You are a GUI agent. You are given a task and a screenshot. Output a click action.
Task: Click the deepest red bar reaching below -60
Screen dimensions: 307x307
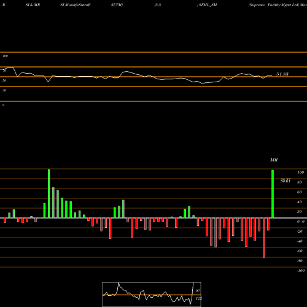tap(264, 238)
